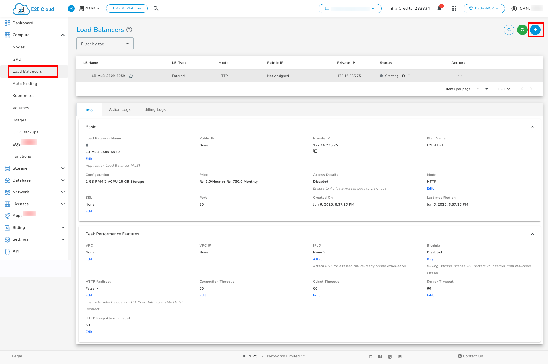Rename LB-ALB-3509-5959 via the pencil icon

pos(131,76)
